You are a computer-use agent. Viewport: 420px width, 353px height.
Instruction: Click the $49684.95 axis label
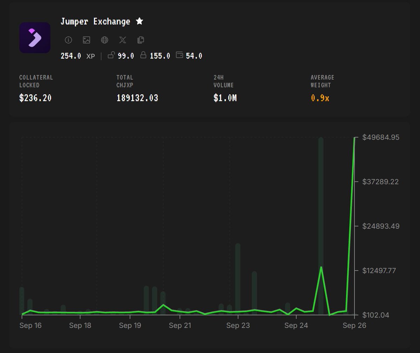381,137
